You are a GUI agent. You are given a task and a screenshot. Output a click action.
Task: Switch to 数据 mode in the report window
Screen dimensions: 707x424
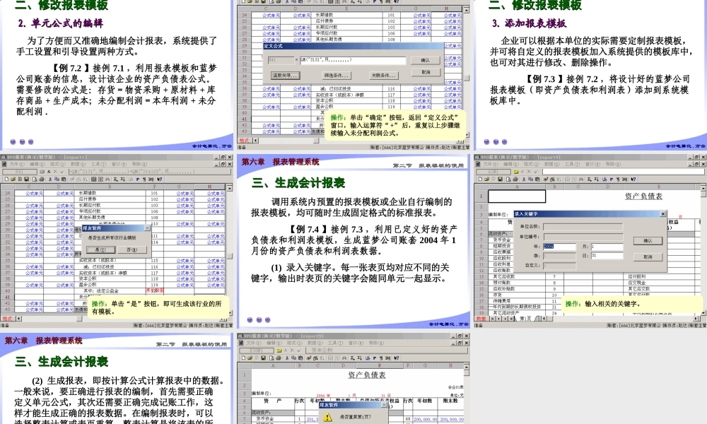tap(481, 318)
